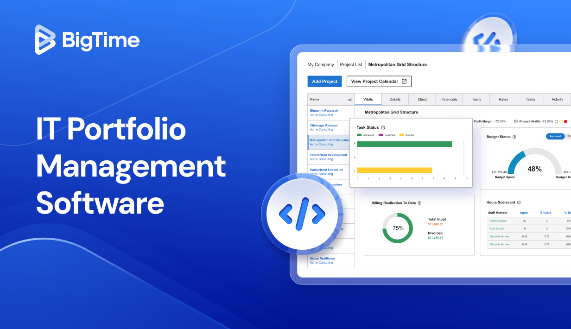This screenshot has width=571, height=329.
Task: Click the large code brackets badge icon
Action: coord(302,214)
